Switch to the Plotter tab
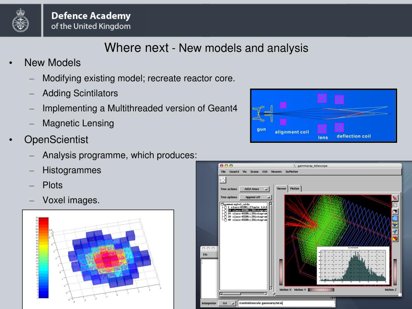Screen dimensions: 412x309 [x=295, y=189]
